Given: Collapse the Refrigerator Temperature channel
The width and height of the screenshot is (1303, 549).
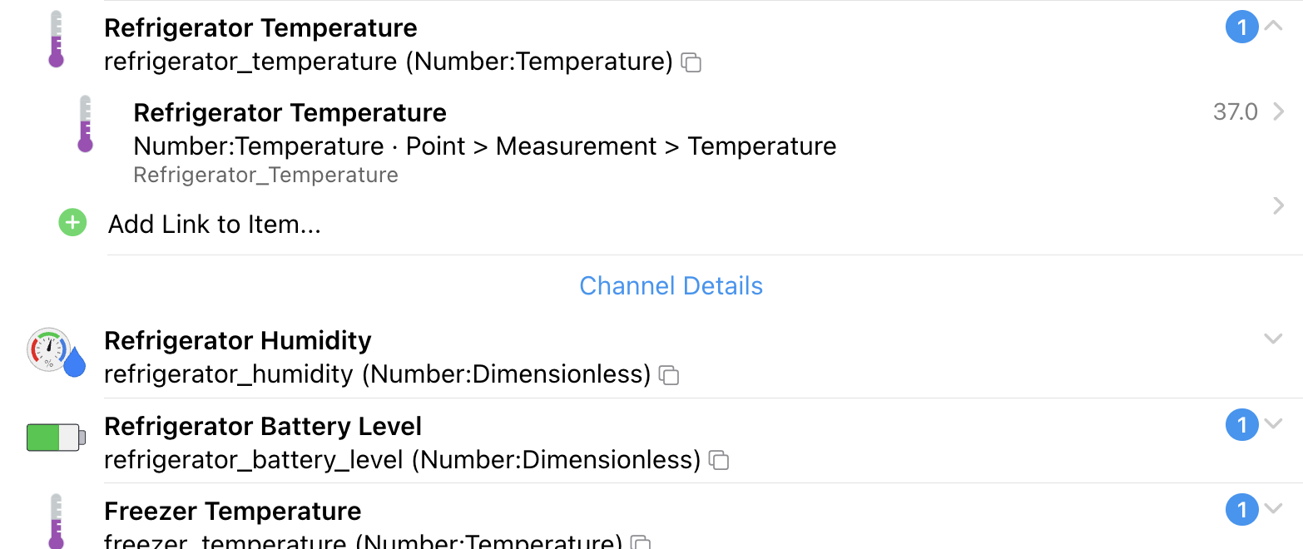Looking at the screenshot, I should tap(1273, 27).
